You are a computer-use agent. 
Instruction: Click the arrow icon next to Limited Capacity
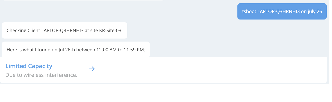92,69
